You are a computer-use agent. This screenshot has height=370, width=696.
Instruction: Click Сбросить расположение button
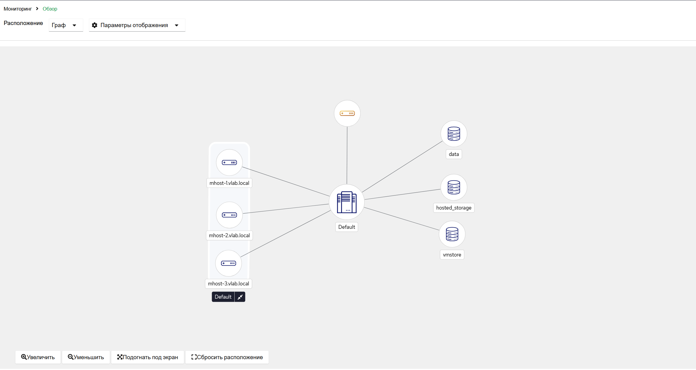coord(227,357)
